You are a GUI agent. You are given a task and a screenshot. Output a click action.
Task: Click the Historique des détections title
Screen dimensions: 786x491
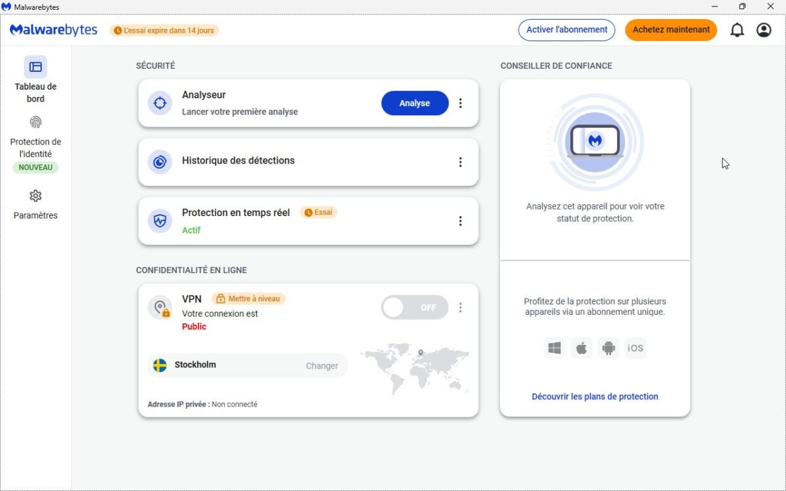(x=238, y=160)
